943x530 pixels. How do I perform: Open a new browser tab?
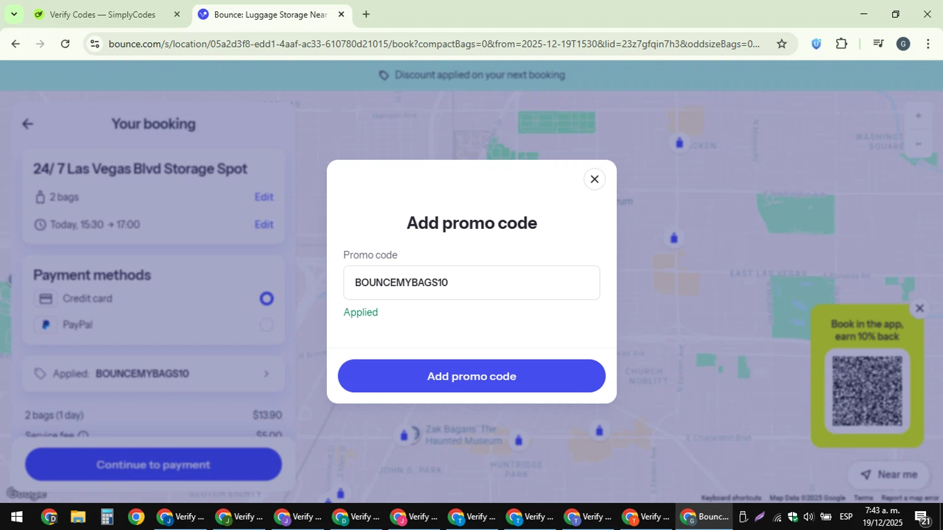click(x=366, y=14)
